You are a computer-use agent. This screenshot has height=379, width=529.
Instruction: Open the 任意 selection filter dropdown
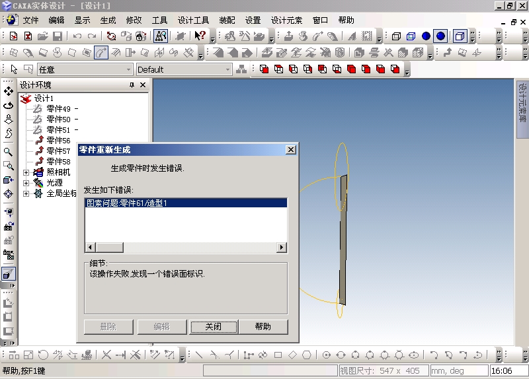coord(85,70)
